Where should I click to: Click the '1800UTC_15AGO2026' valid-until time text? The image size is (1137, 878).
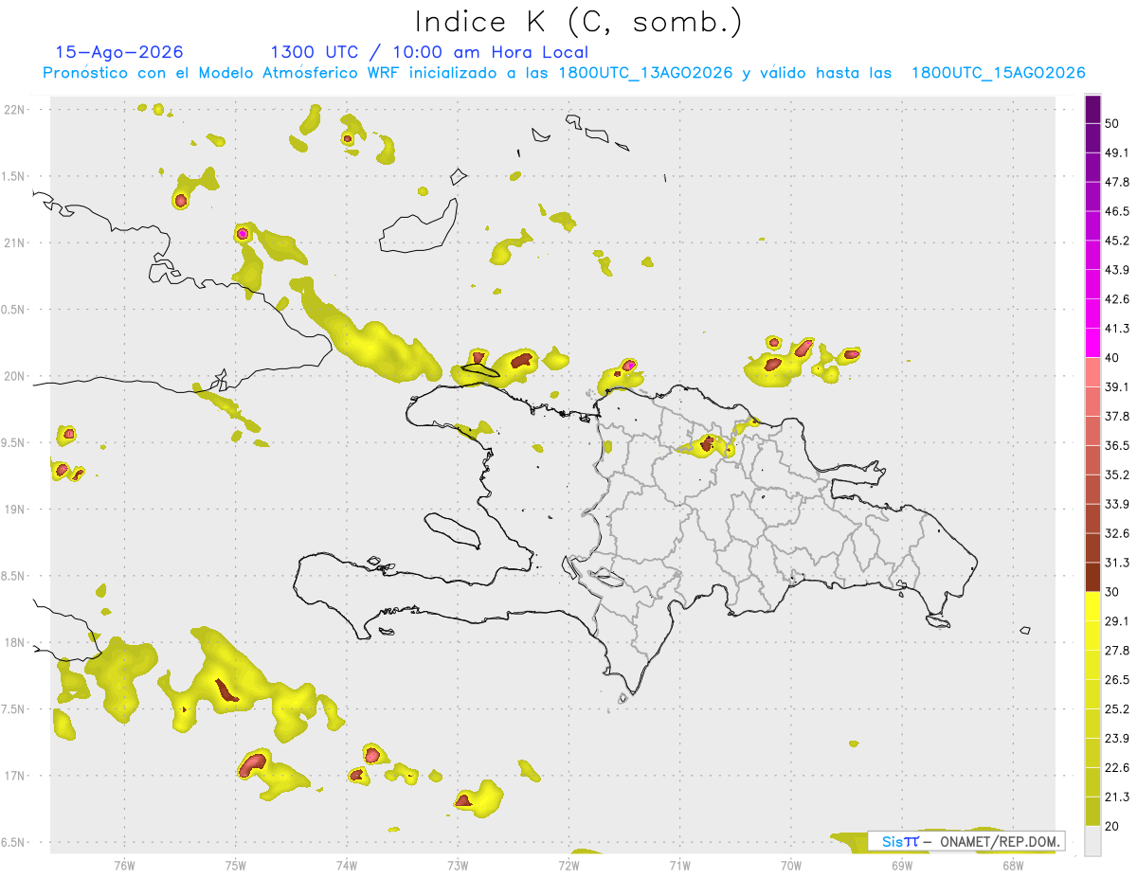click(x=998, y=73)
